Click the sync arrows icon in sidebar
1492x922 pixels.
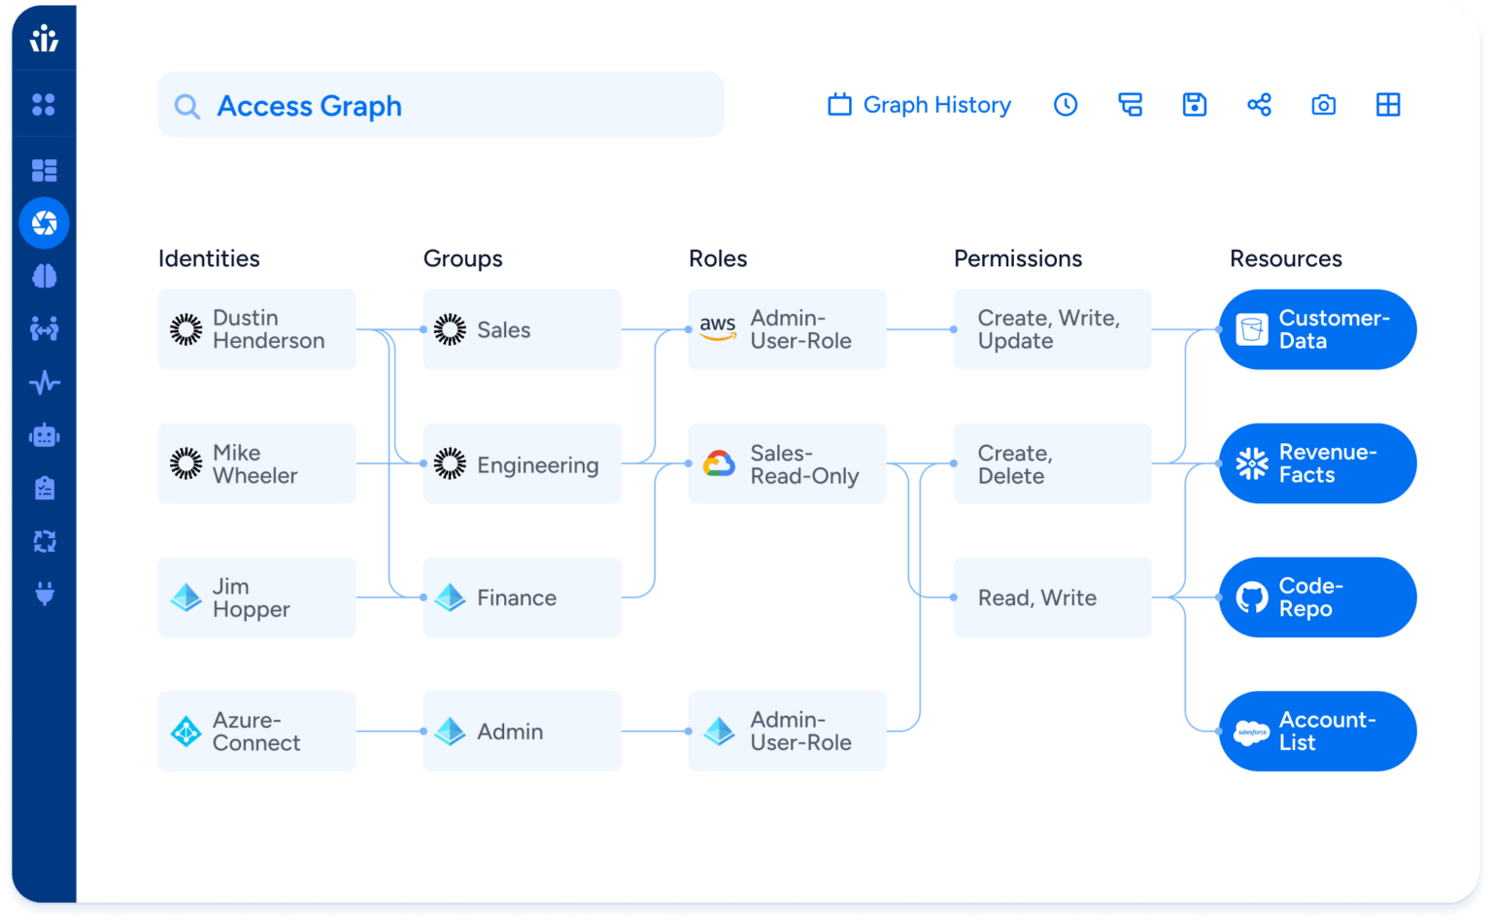tap(44, 541)
